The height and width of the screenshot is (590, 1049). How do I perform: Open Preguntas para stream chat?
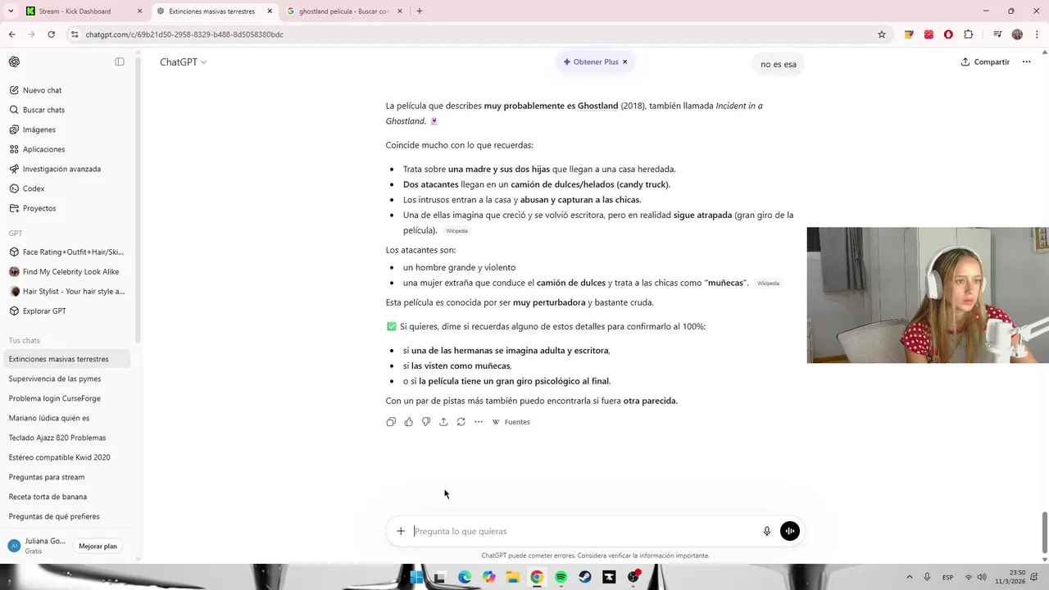click(67, 477)
